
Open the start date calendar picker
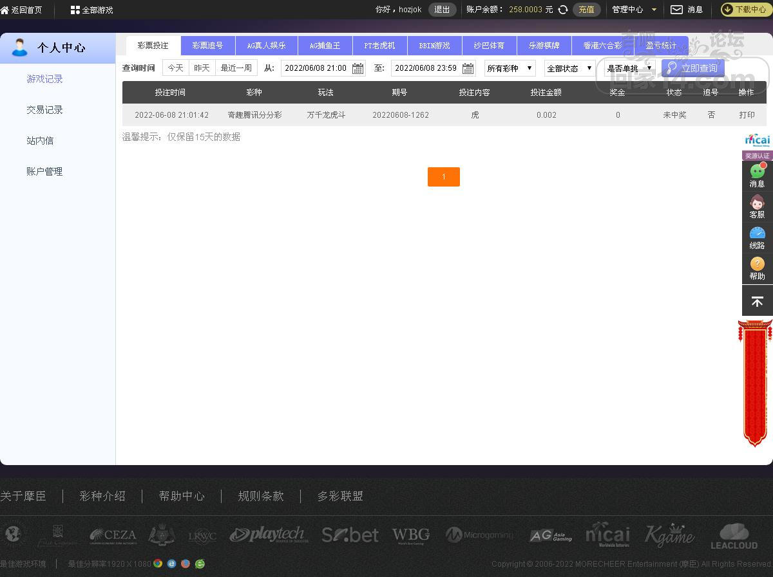pyautogui.click(x=358, y=68)
